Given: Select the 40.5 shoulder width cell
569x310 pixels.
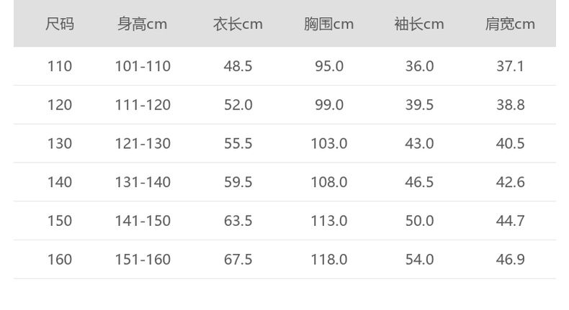Looking at the screenshot, I should point(510,144).
